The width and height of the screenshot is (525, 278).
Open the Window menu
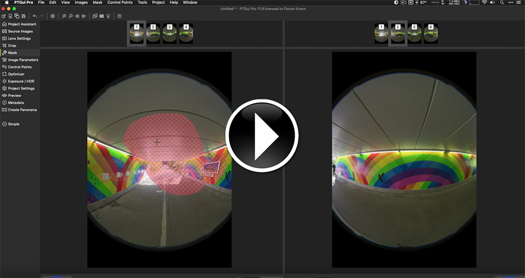click(x=190, y=2)
